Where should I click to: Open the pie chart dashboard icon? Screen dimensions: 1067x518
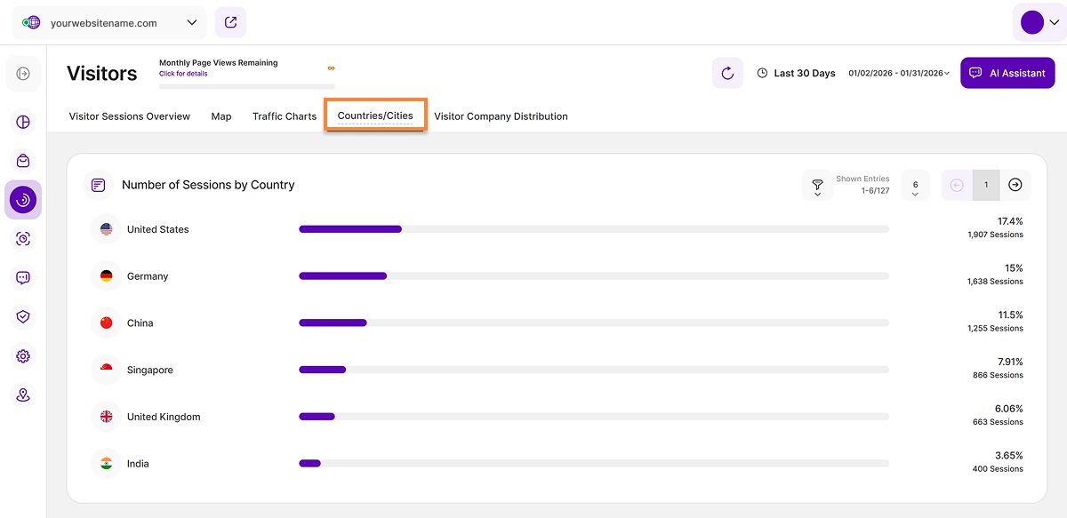[23, 122]
